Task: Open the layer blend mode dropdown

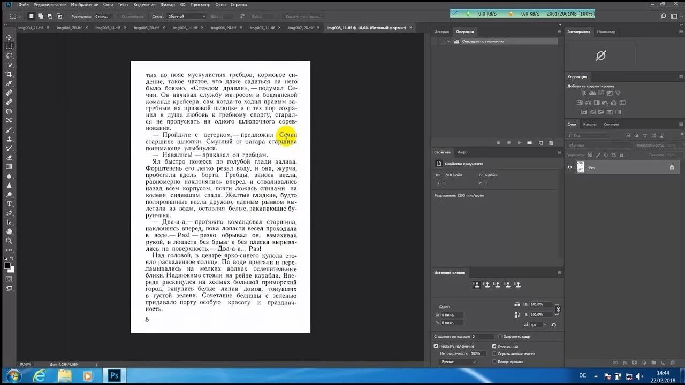Action: [599, 145]
